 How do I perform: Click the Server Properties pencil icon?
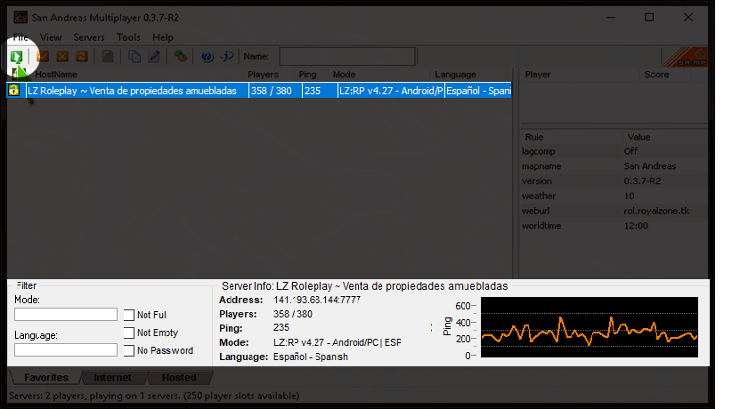154,56
